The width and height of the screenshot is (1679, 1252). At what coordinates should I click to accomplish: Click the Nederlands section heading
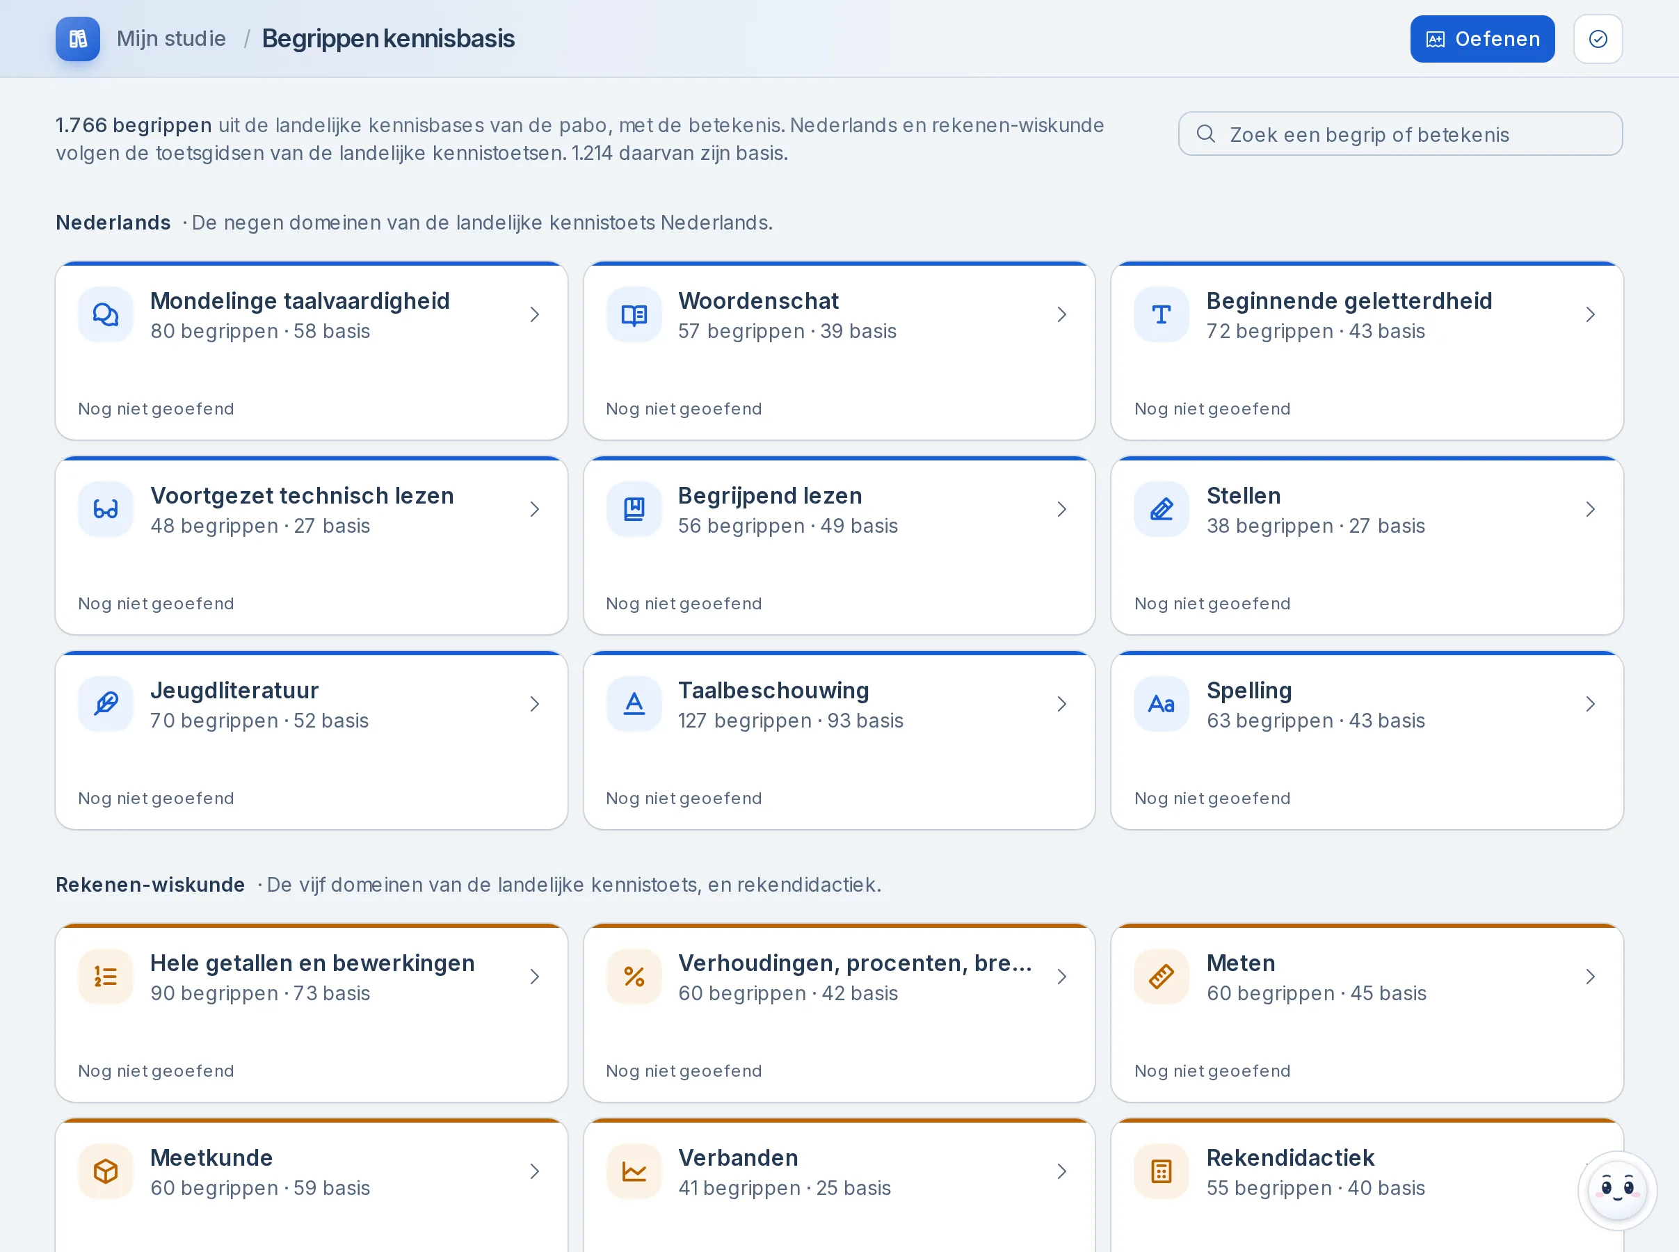[x=113, y=222]
